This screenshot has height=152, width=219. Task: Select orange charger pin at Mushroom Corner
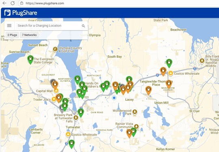click(169, 84)
